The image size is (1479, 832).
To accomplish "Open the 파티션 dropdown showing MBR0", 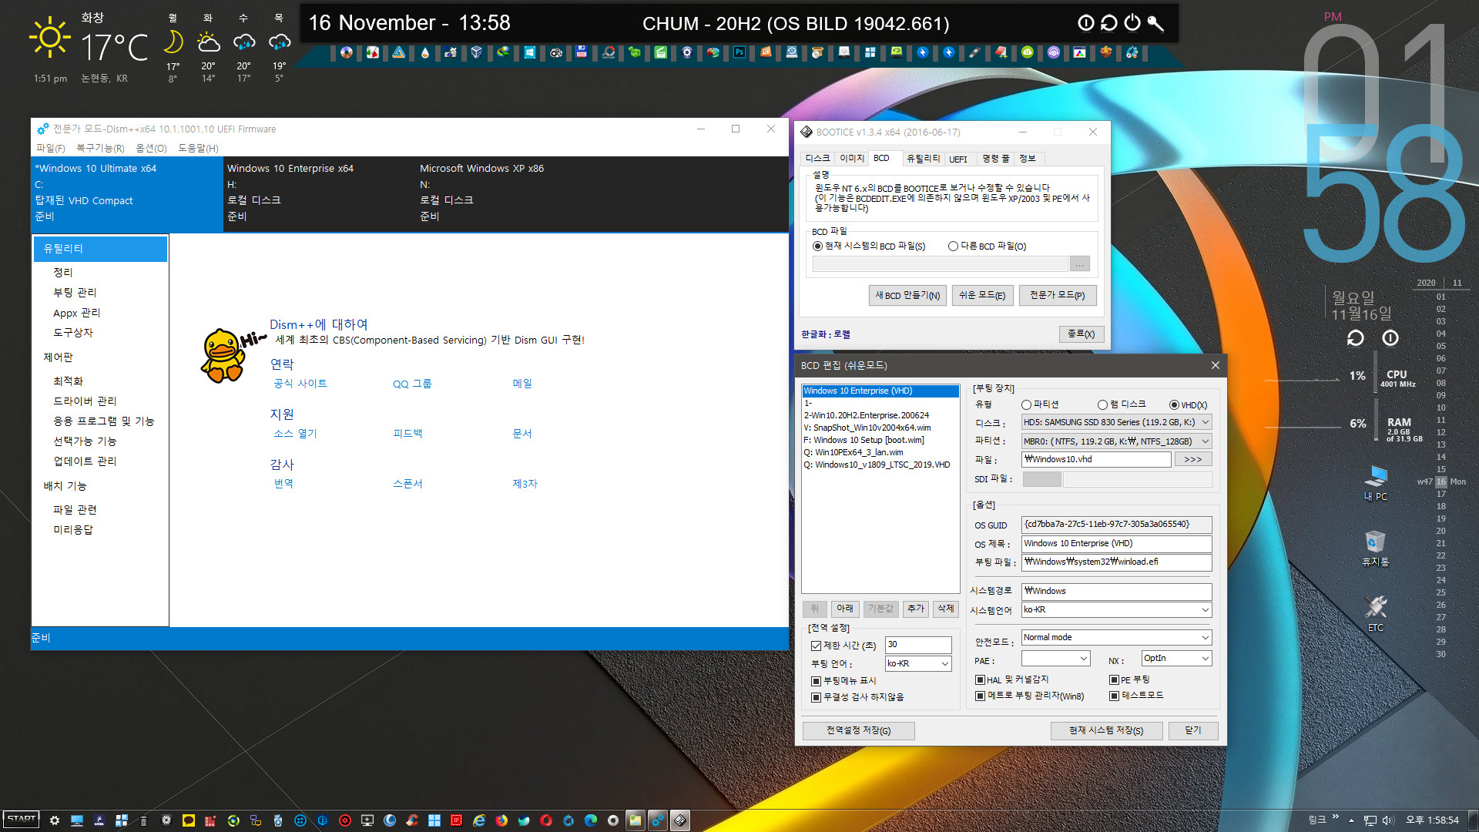I will point(1116,441).
